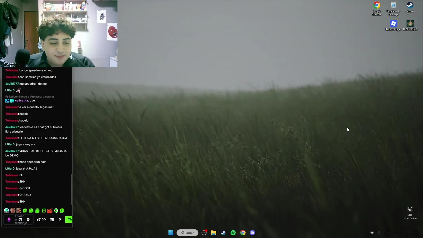Click message 'Q COSA' in chat

(25, 188)
